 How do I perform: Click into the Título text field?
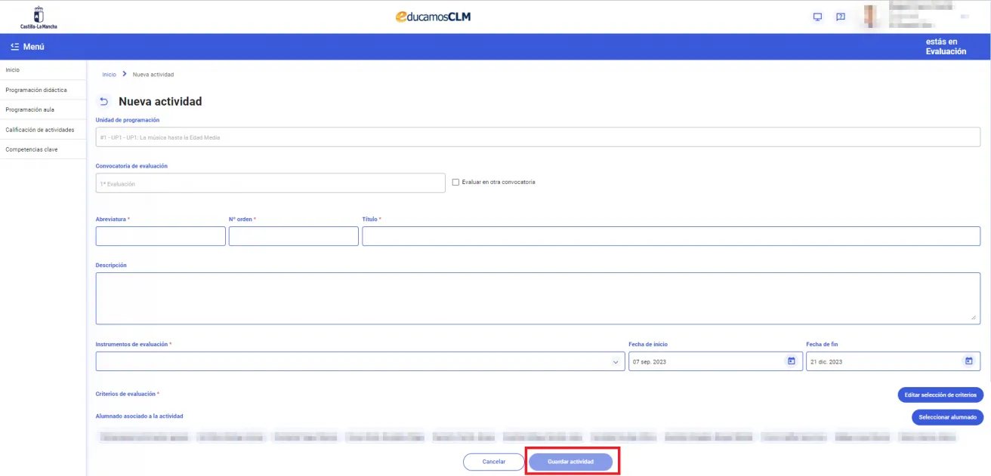coord(671,236)
